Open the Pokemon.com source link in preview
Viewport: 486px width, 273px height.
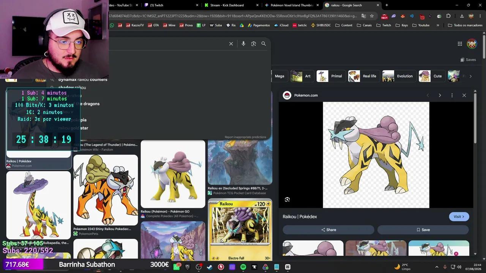click(306, 95)
